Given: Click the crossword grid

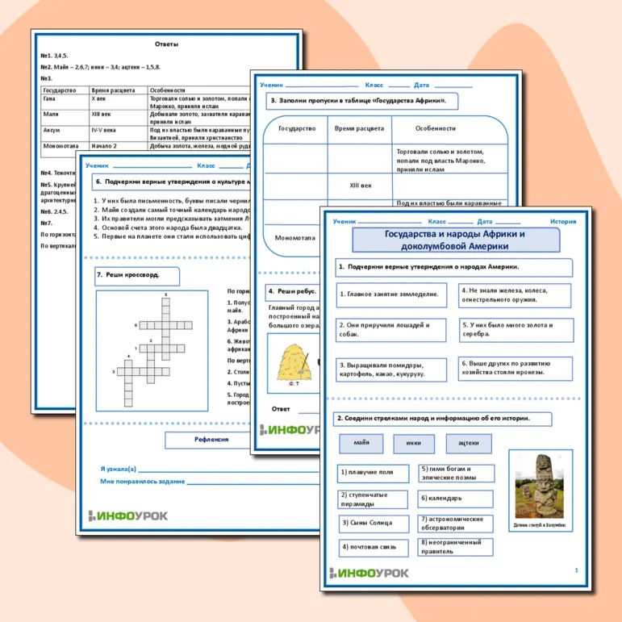Looking at the screenshot, I should [x=152, y=351].
